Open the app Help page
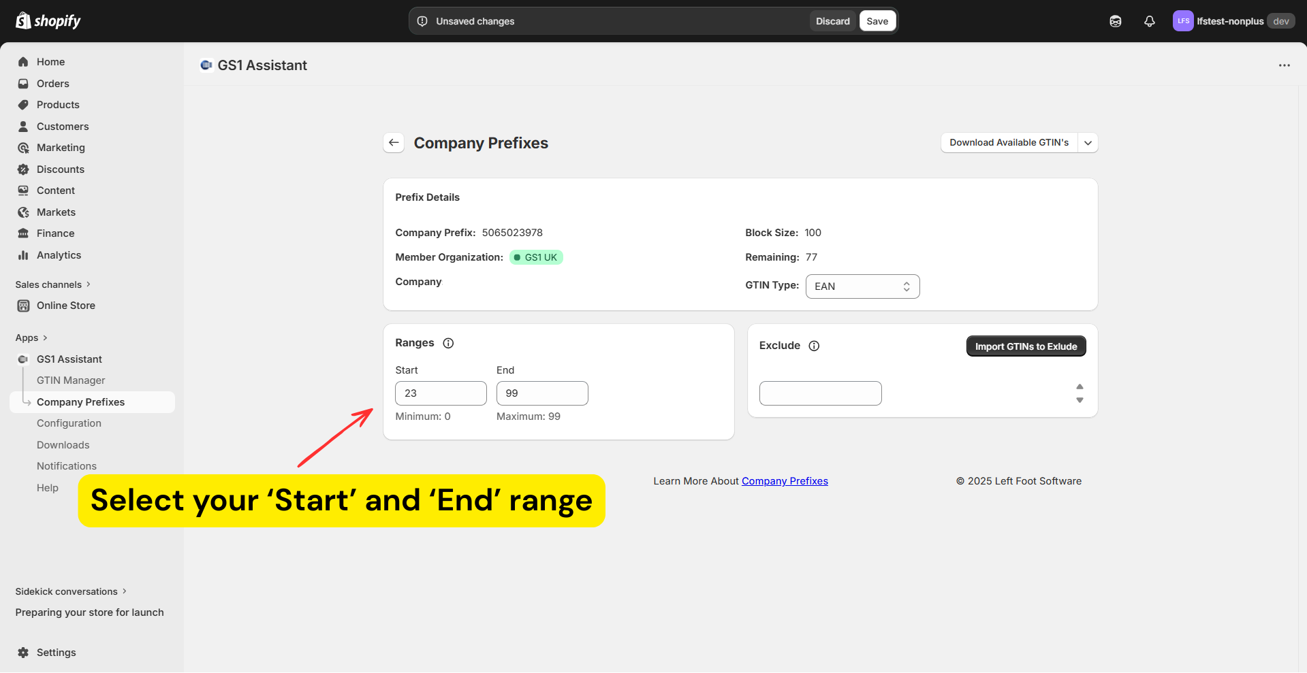Image resolution: width=1307 pixels, height=673 pixels. point(48,488)
